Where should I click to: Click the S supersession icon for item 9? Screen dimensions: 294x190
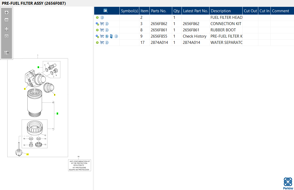coord(107,36)
